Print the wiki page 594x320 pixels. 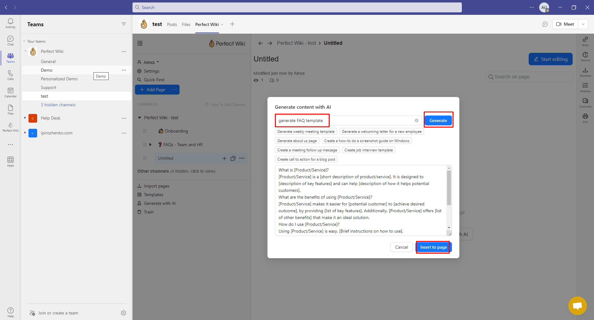click(x=585, y=118)
